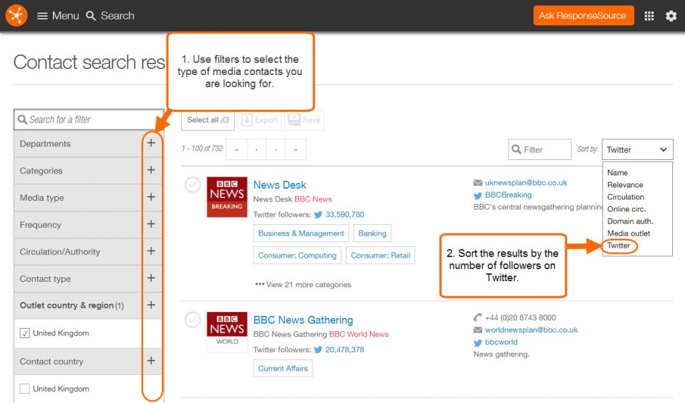The image size is (685, 403).
Task: Click Twitter bird icon beside BBCBreaking
Action: point(478,195)
